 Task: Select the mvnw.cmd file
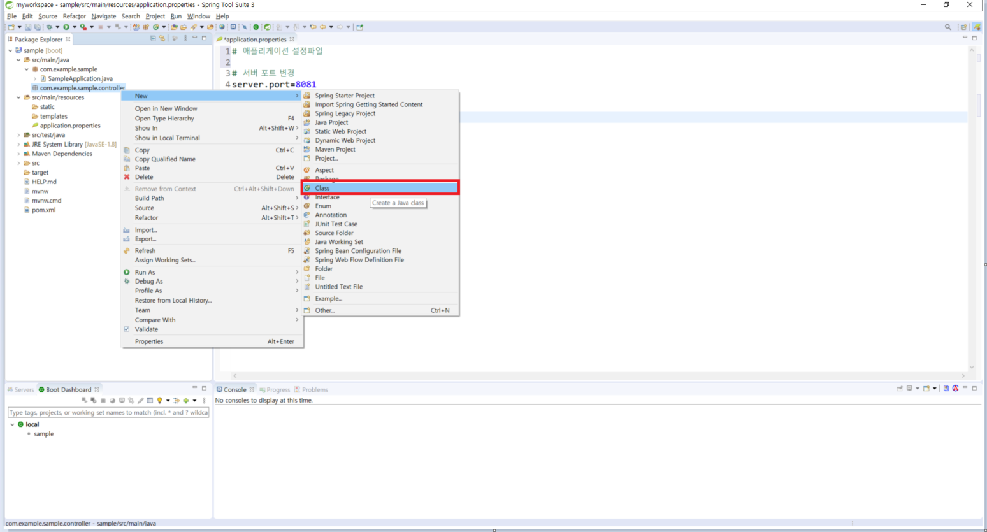(x=47, y=200)
